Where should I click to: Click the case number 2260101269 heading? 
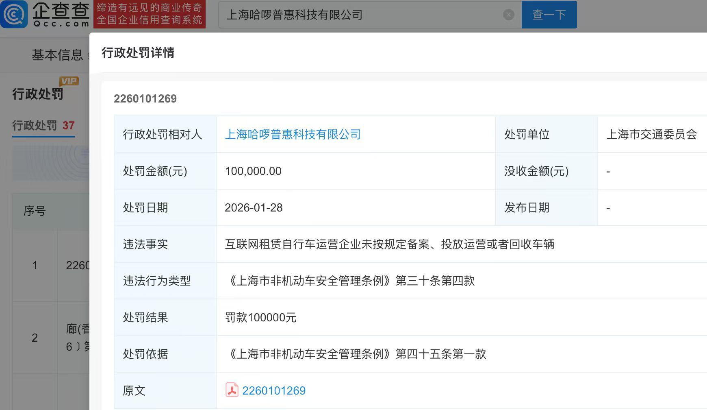145,98
